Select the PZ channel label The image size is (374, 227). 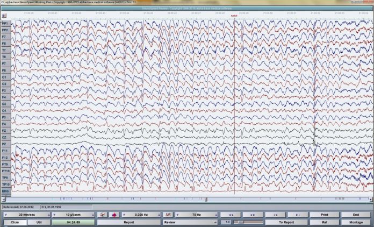6,144
